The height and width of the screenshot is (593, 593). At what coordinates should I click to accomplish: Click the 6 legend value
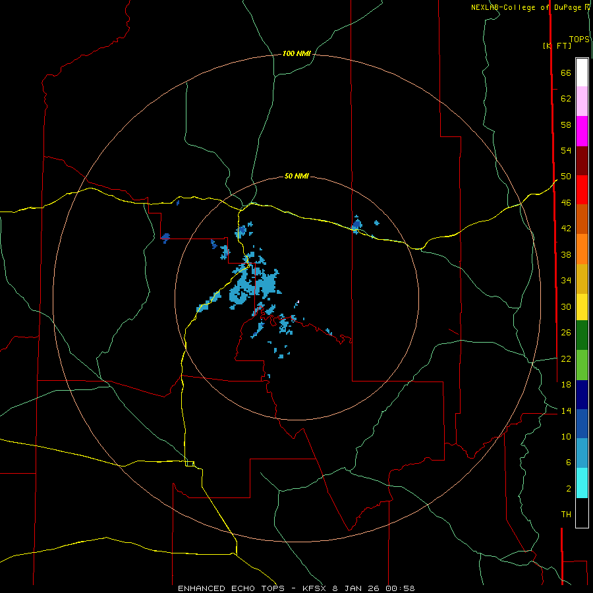tap(568, 463)
